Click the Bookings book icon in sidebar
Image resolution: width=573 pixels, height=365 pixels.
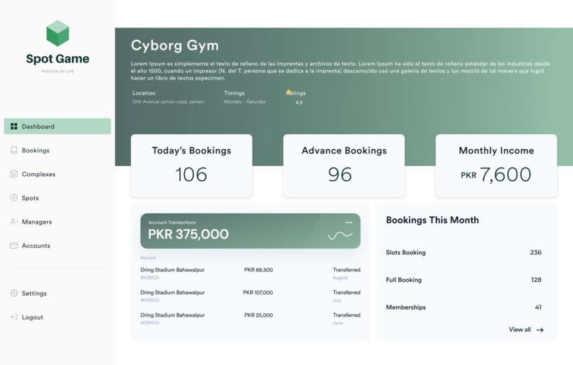coord(14,150)
